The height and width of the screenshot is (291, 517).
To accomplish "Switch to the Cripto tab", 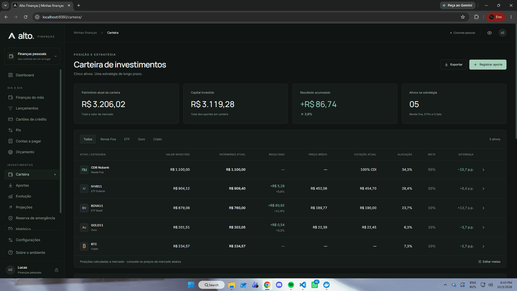I will [158, 139].
